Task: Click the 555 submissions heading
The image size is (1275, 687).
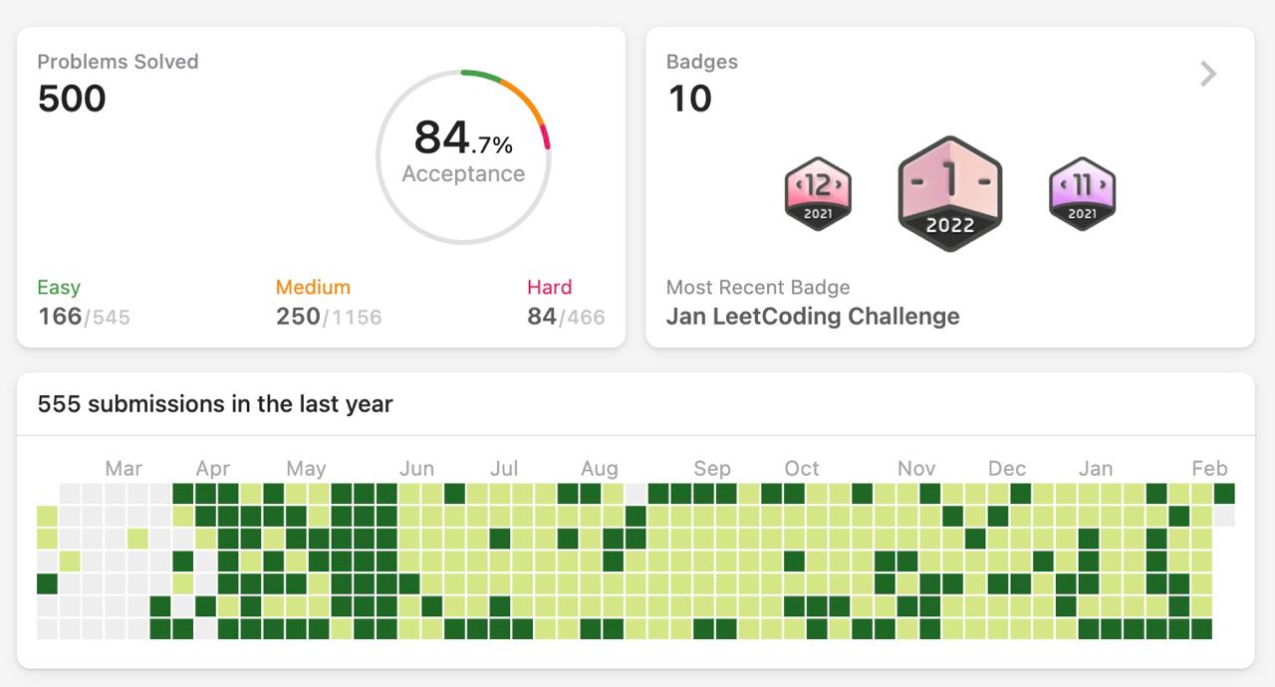Action: tap(215, 404)
